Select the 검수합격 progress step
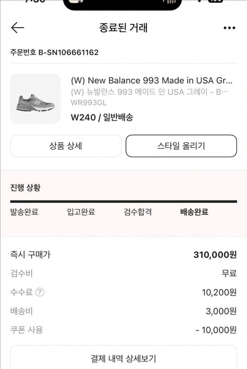 click(138, 212)
